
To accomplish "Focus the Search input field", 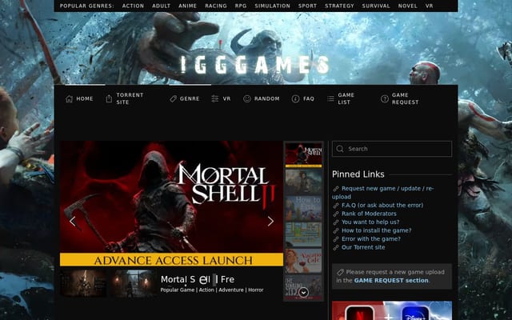I will click(392, 149).
